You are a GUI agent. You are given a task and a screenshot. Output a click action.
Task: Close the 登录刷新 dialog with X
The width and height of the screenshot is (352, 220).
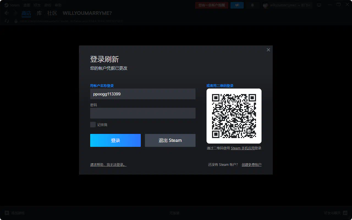(268, 50)
